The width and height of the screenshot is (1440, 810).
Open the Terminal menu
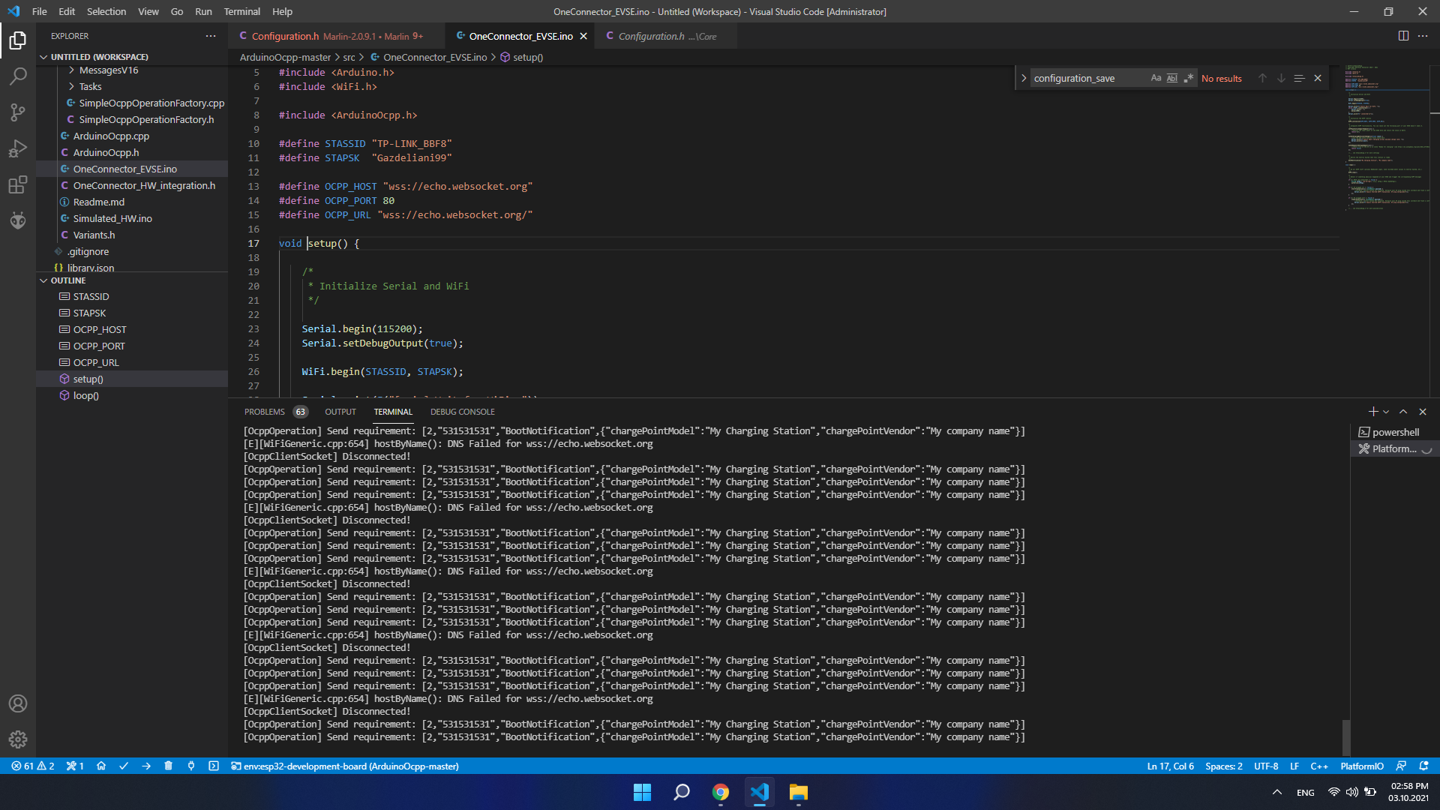(241, 11)
